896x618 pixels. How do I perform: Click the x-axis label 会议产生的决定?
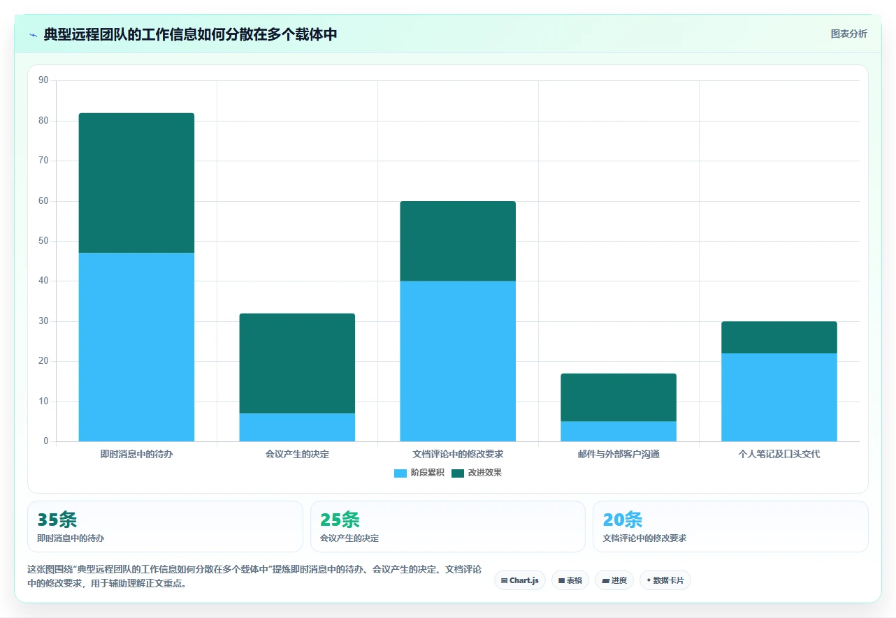point(297,454)
